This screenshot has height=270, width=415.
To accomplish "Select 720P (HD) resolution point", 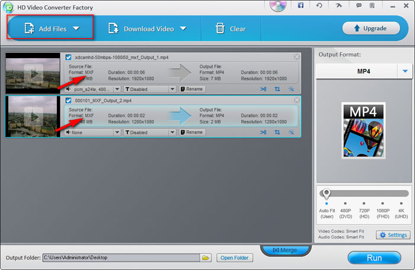I will (364, 204).
